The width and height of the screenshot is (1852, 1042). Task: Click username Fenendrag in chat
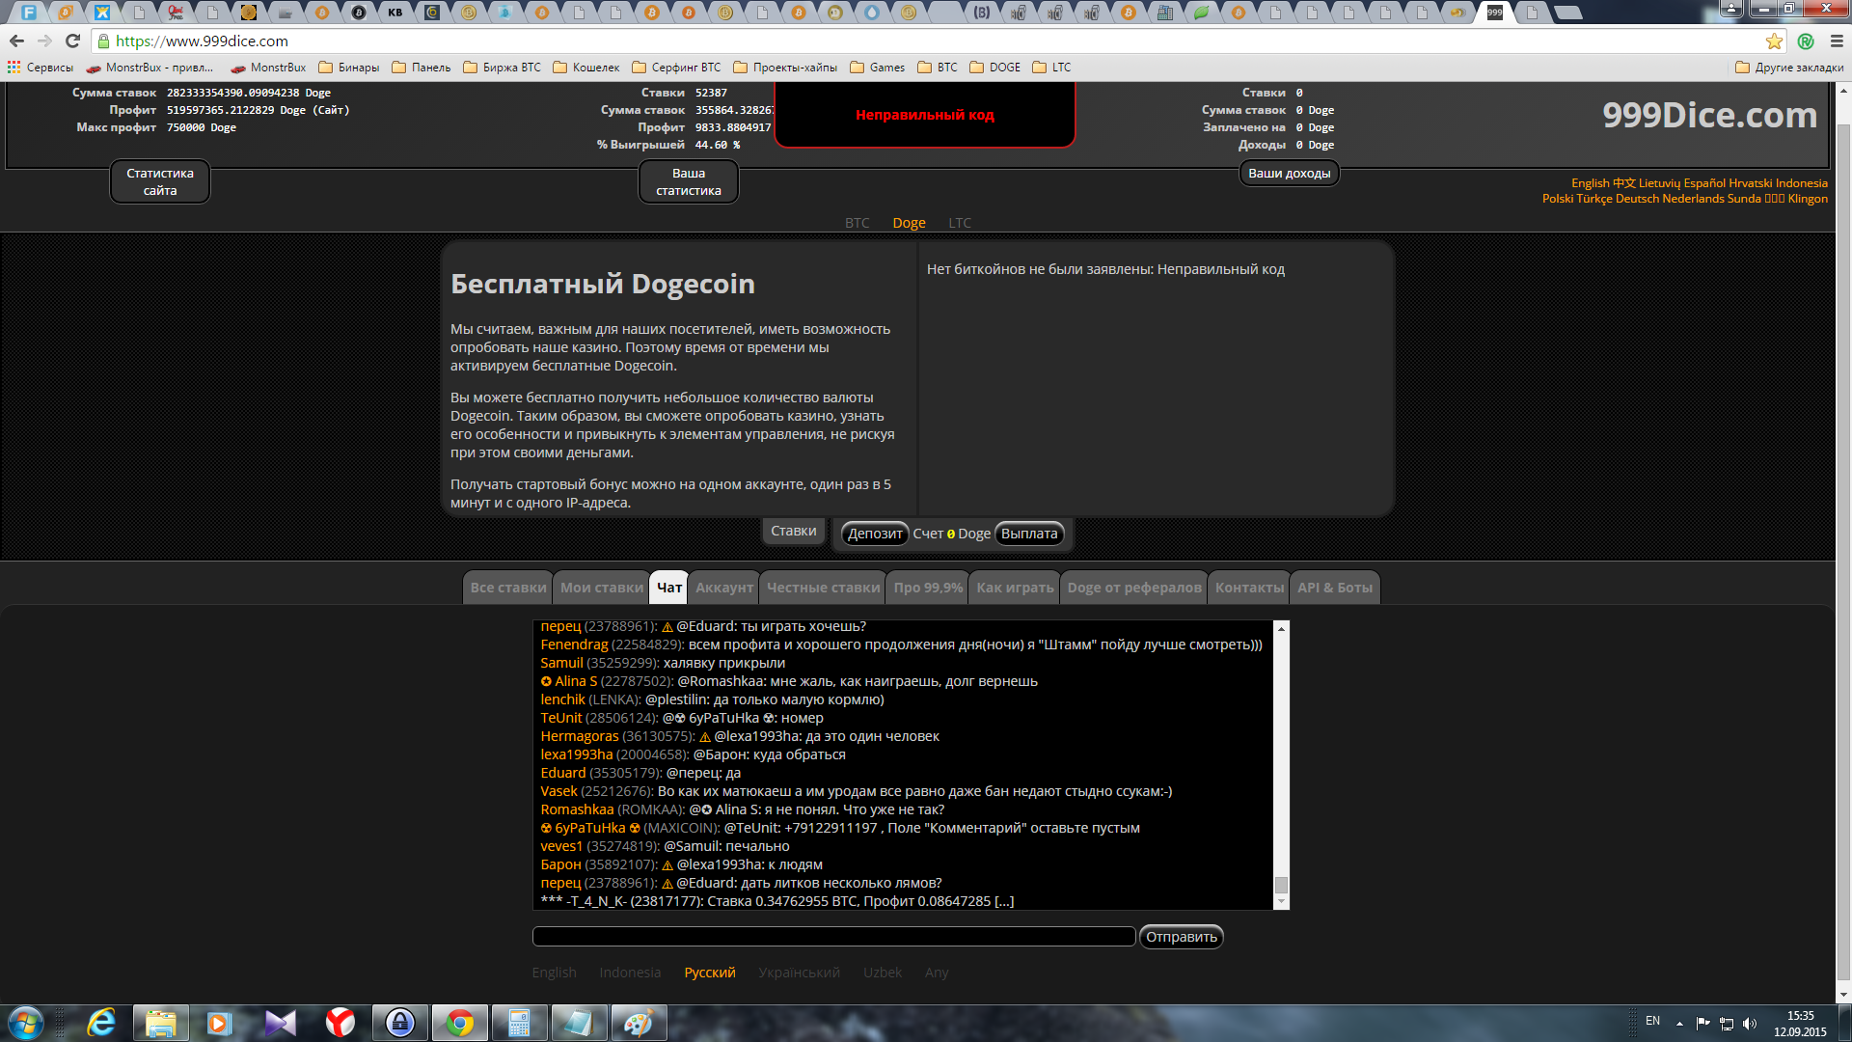574,644
